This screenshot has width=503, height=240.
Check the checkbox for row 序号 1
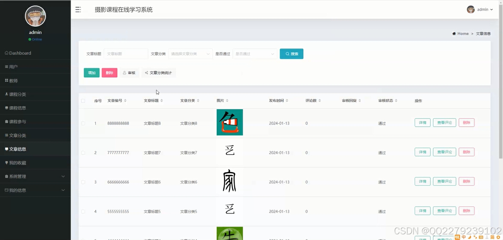(x=83, y=123)
